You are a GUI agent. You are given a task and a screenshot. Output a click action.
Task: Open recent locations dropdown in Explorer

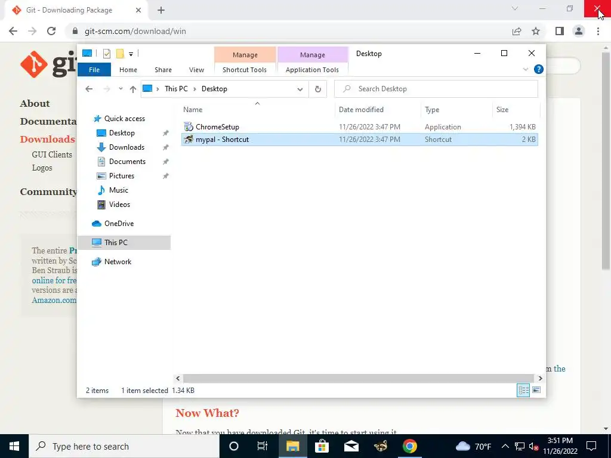121,89
